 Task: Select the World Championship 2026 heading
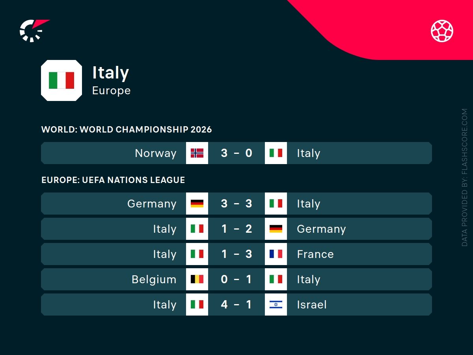click(x=127, y=129)
